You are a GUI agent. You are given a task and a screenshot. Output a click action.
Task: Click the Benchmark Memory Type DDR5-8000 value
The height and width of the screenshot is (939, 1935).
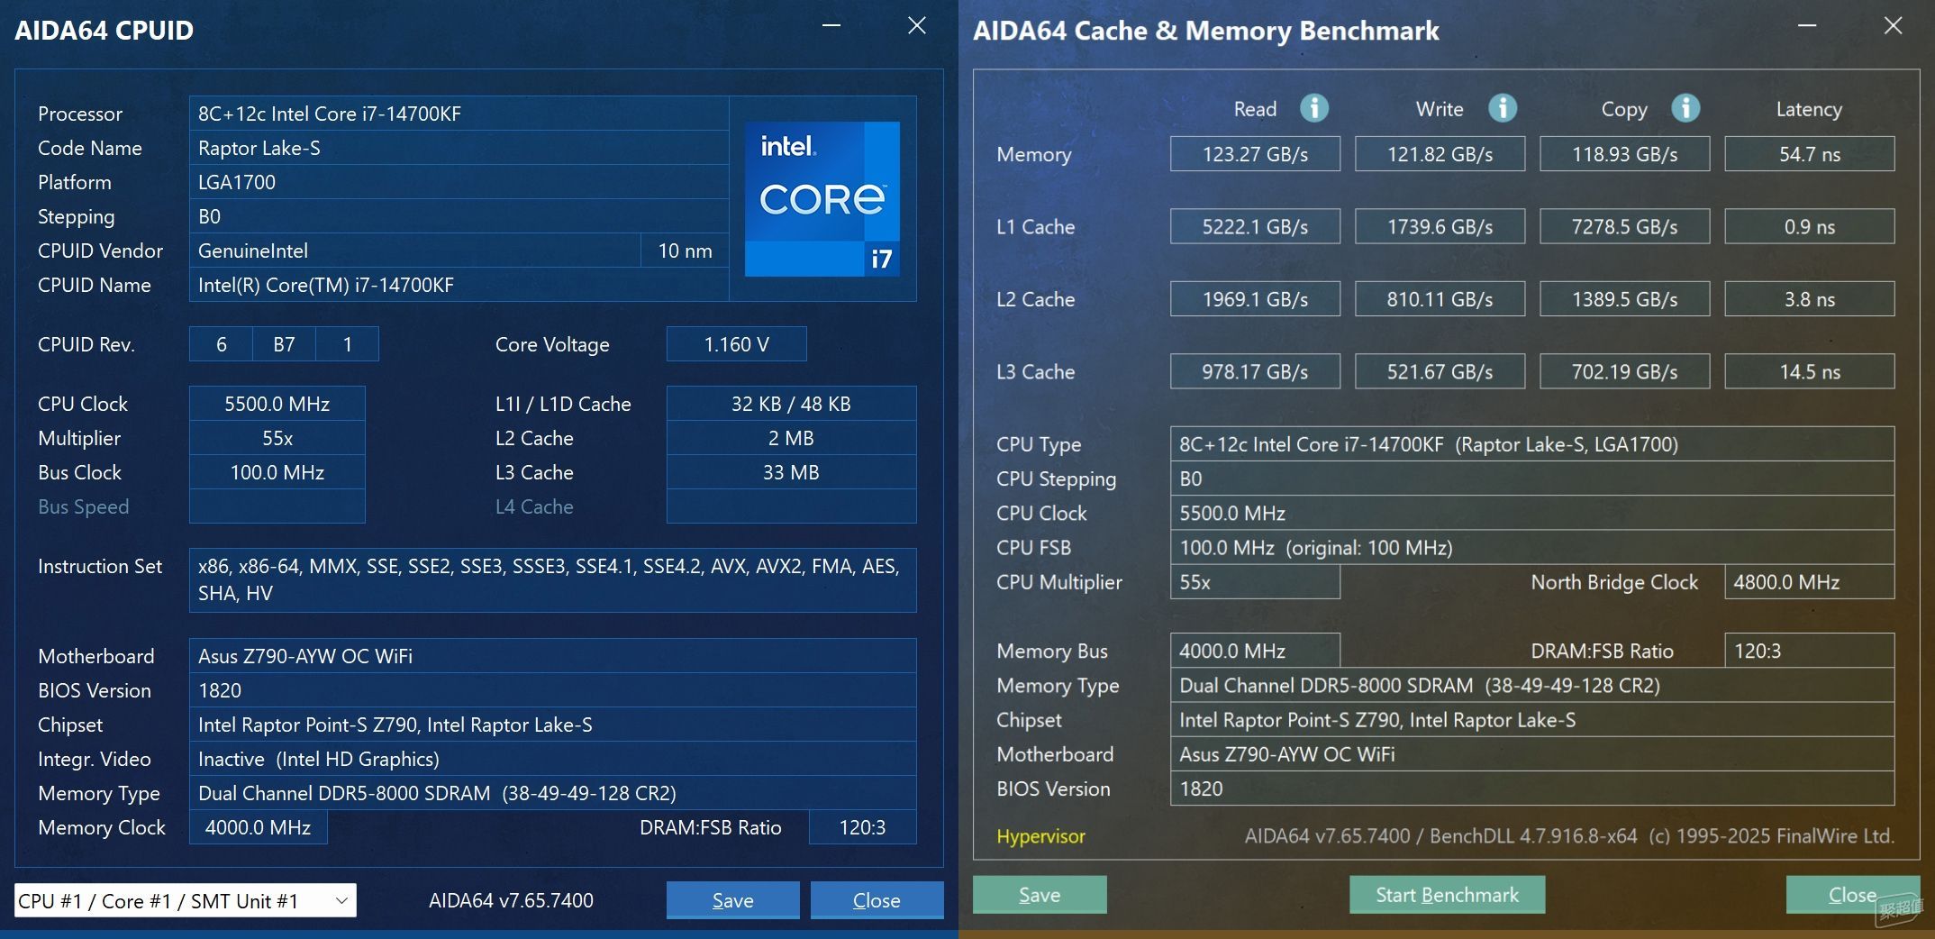1531,685
